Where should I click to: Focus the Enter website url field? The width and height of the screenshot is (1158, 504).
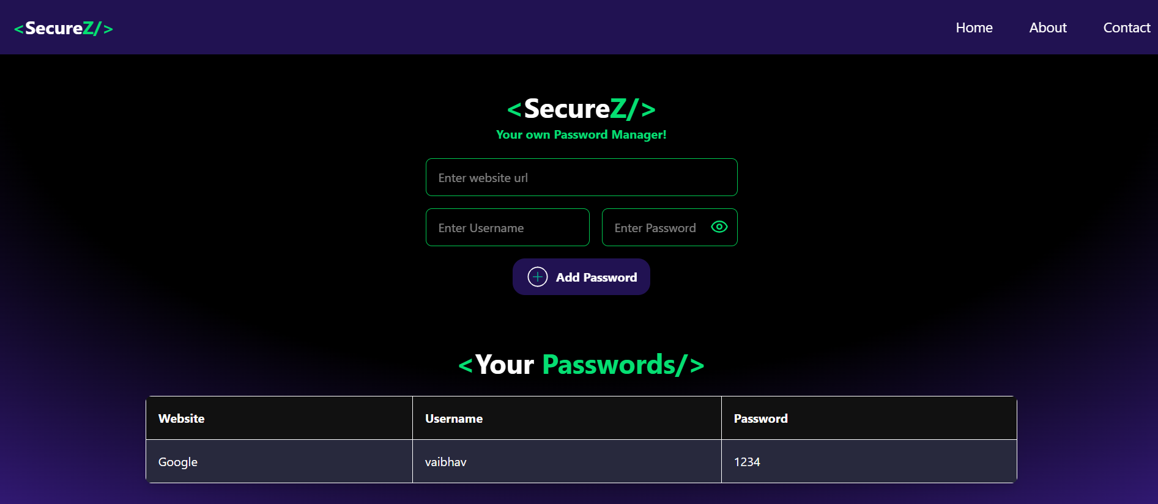[581, 177]
